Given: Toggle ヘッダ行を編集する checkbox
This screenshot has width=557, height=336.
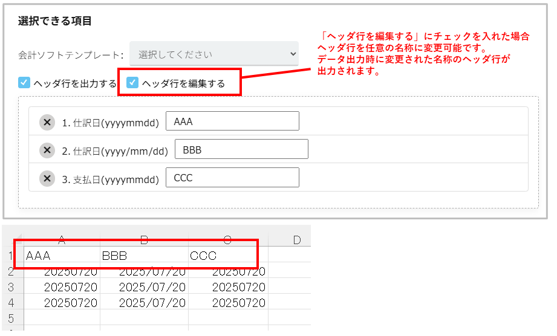Looking at the screenshot, I should [132, 83].
